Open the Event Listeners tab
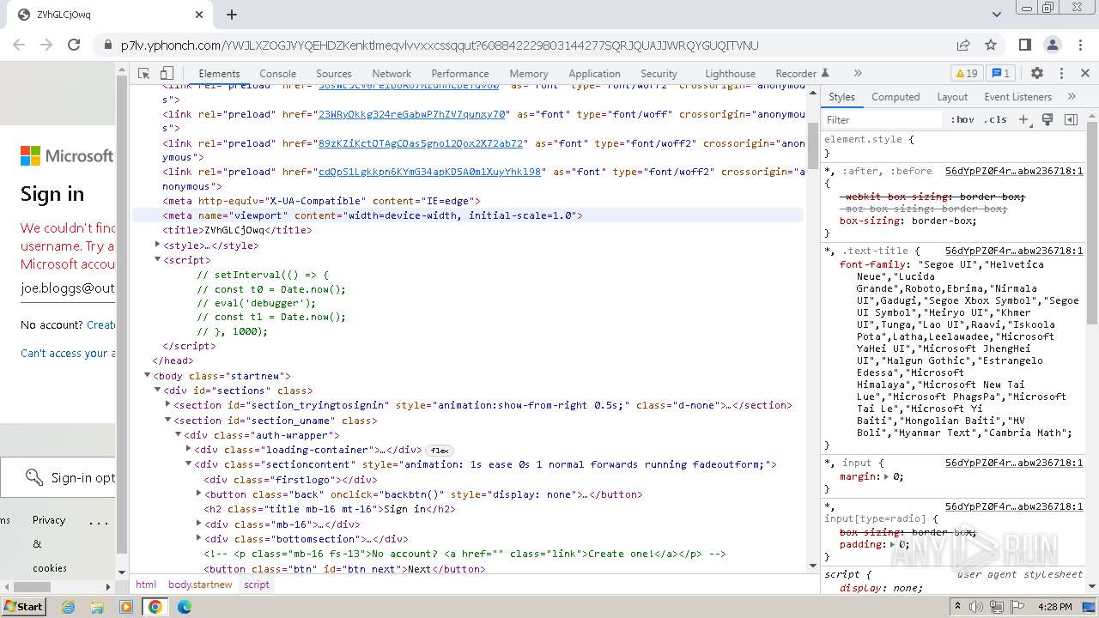This screenshot has height=618, width=1099. coord(1018,97)
